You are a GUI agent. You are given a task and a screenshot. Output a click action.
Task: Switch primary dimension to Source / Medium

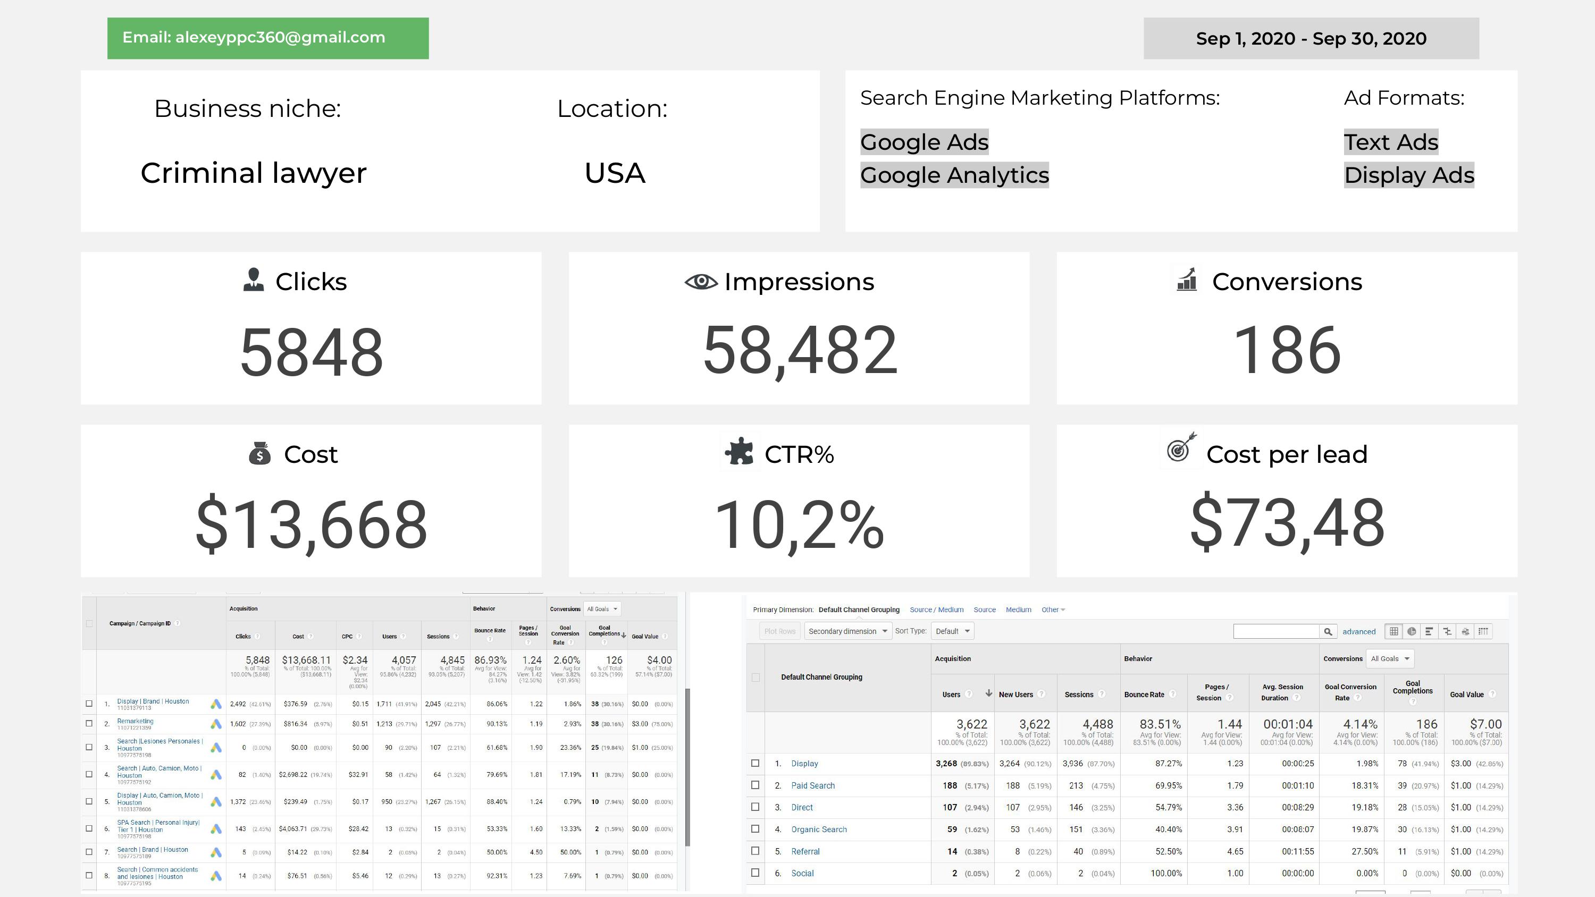(x=936, y=610)
